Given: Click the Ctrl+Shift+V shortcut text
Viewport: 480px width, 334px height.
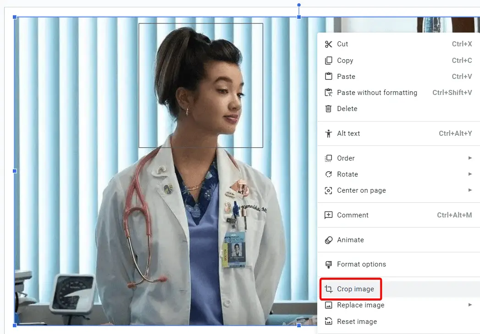Looking at the screenshot, I should [x=452, y=93].
